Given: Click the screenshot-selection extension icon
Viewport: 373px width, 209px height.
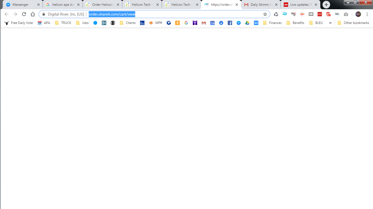Looking at the screenshot, I should tap(311, 14).
